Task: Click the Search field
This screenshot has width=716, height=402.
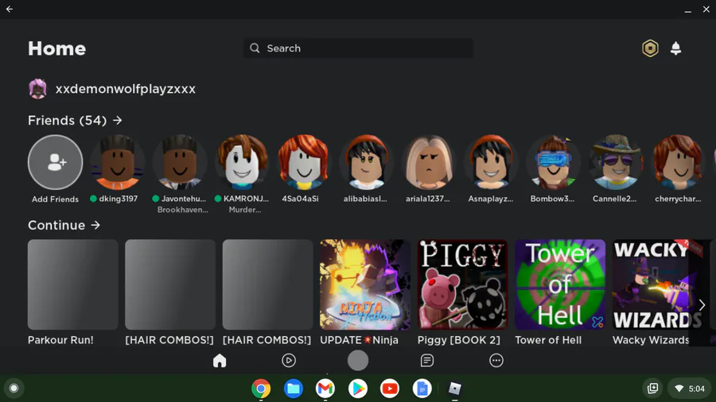Action: [x=358, y=48]
